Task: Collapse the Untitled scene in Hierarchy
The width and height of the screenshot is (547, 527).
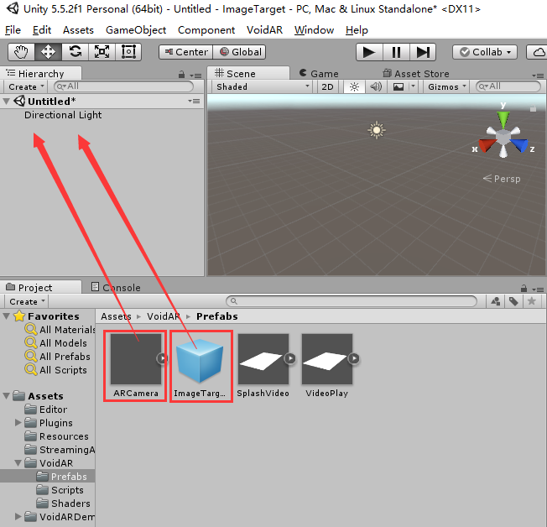Action: pos(6,102)
